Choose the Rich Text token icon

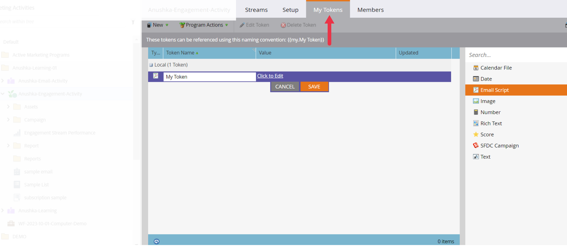pyautogui.click(x=476, y=123)
